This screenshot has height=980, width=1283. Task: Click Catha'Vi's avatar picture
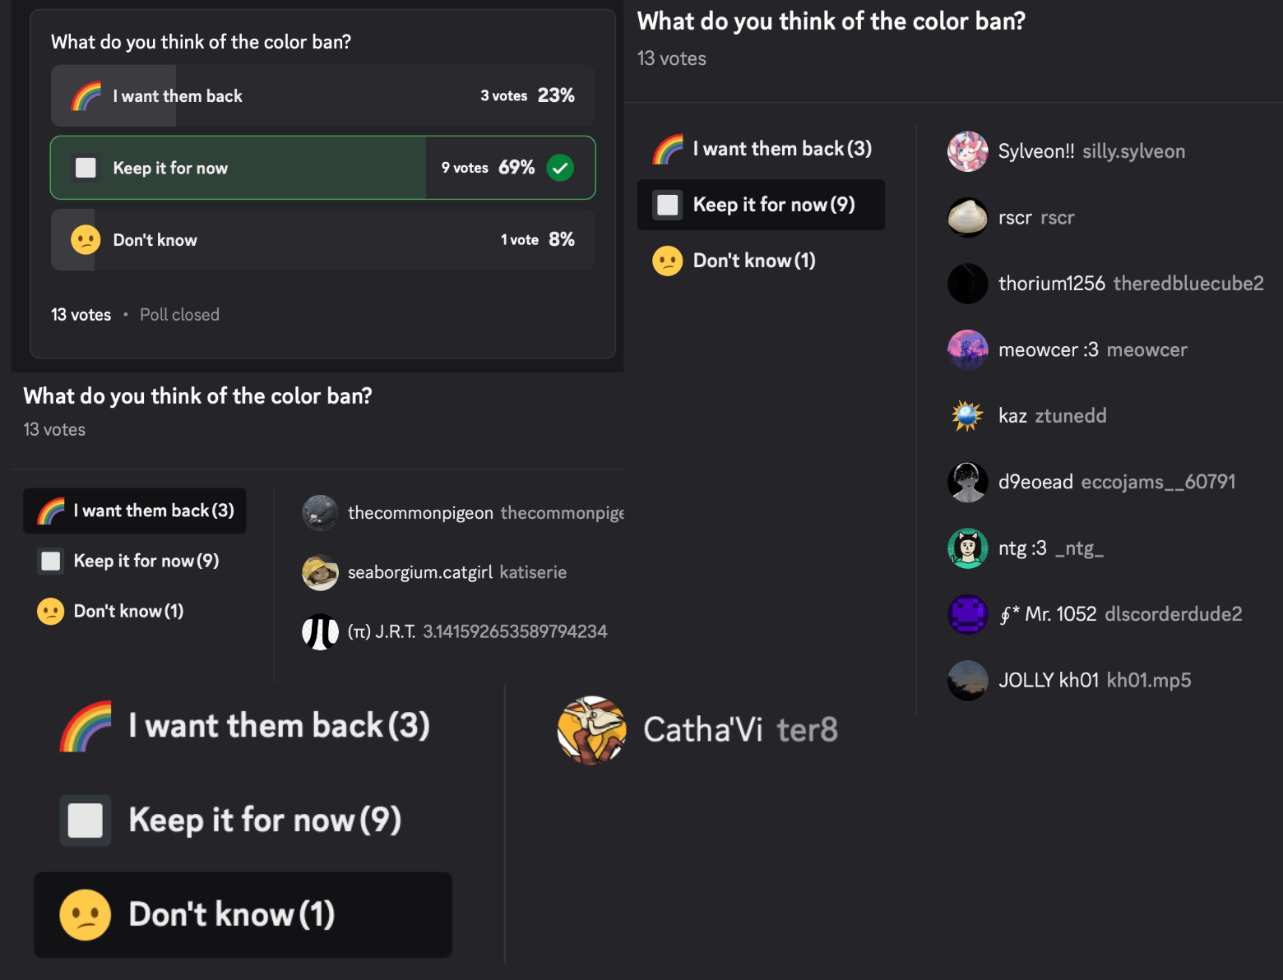(x=591, y=730)
